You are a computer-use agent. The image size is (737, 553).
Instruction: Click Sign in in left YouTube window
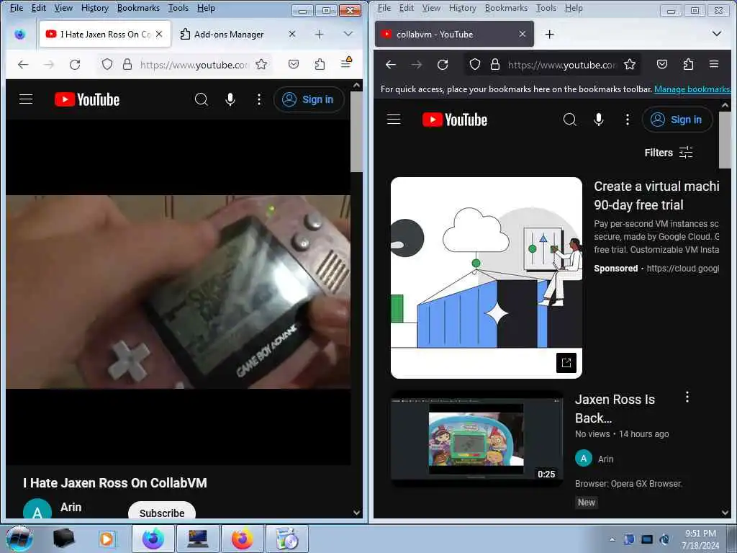click(309, 99)
